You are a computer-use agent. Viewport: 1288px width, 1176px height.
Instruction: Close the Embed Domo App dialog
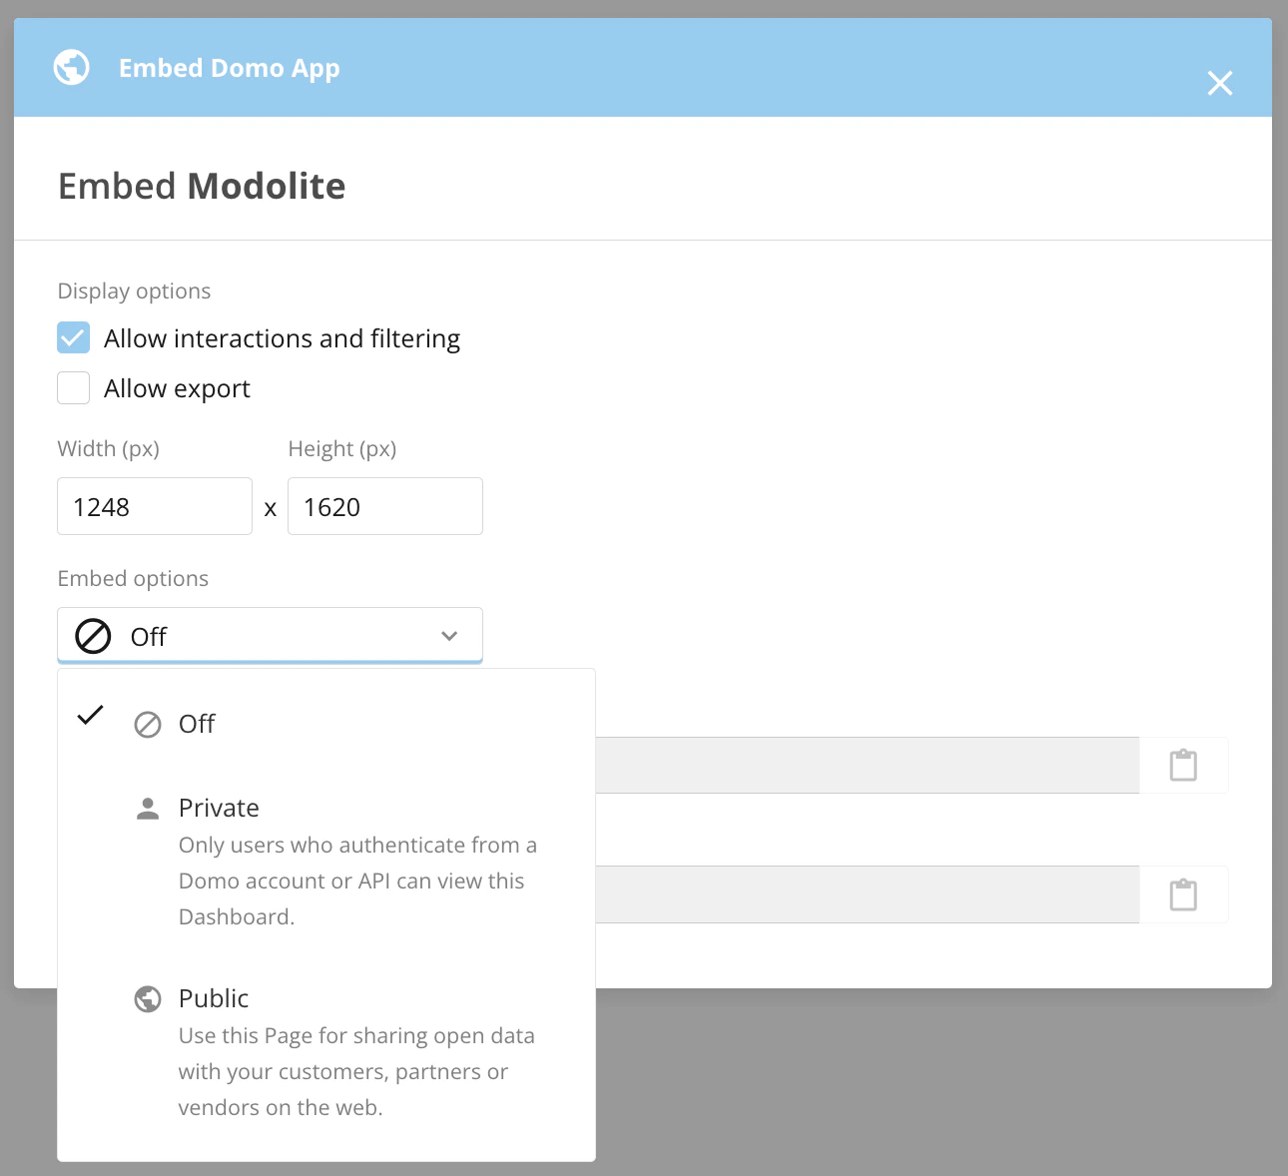[1219, 83]
